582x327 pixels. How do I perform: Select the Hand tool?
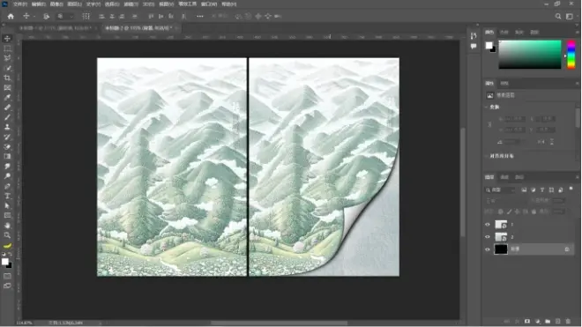pyautogui.click(x=7, y=226)
